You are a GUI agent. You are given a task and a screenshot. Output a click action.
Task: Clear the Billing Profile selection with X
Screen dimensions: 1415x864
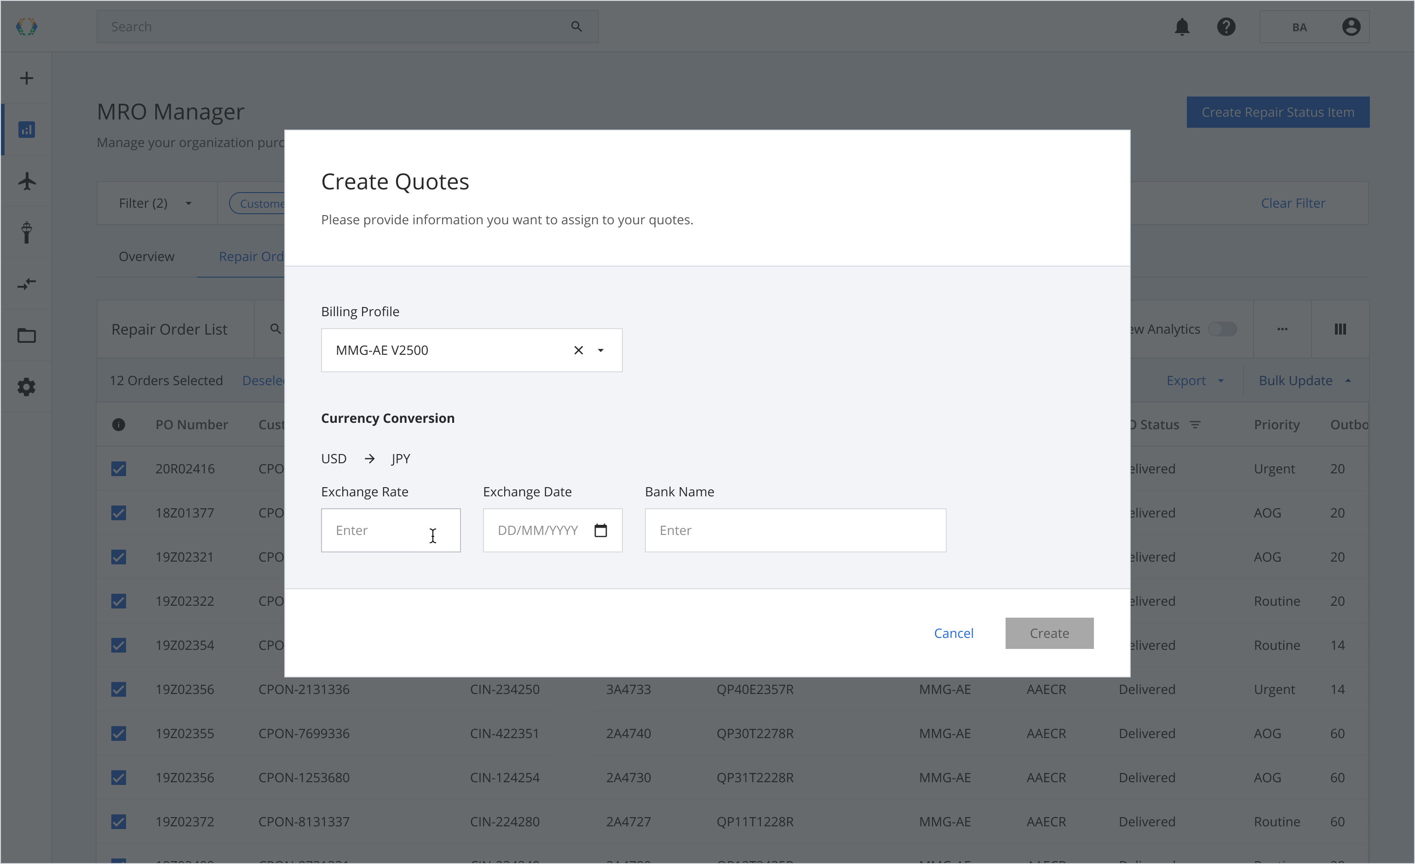click(578, 350)
